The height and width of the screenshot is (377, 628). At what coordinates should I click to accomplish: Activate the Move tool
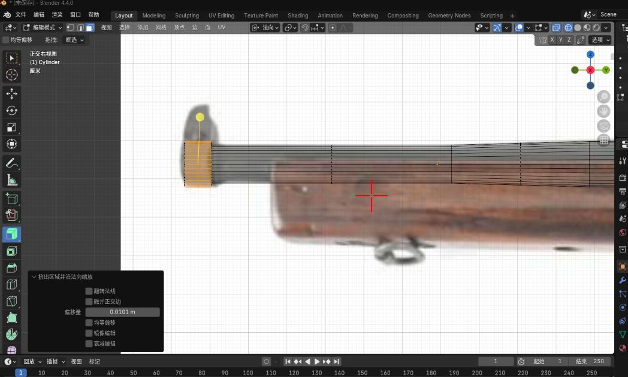11,93
